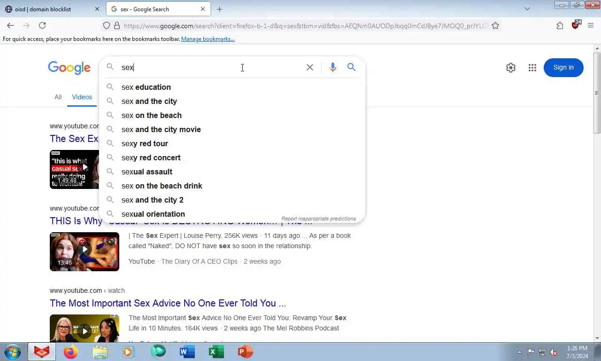The image size is (601, 361).
Task: Choose suggestion 'sexual orientation'
Action: (x=232, y=214)
